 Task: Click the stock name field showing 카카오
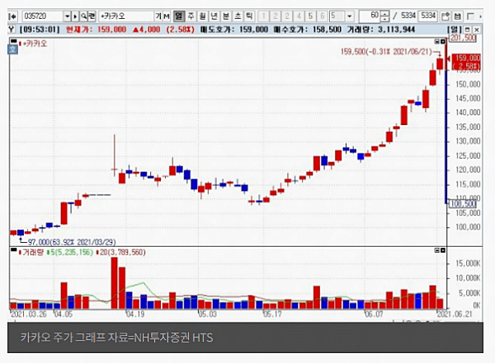[x=126, y=16]
